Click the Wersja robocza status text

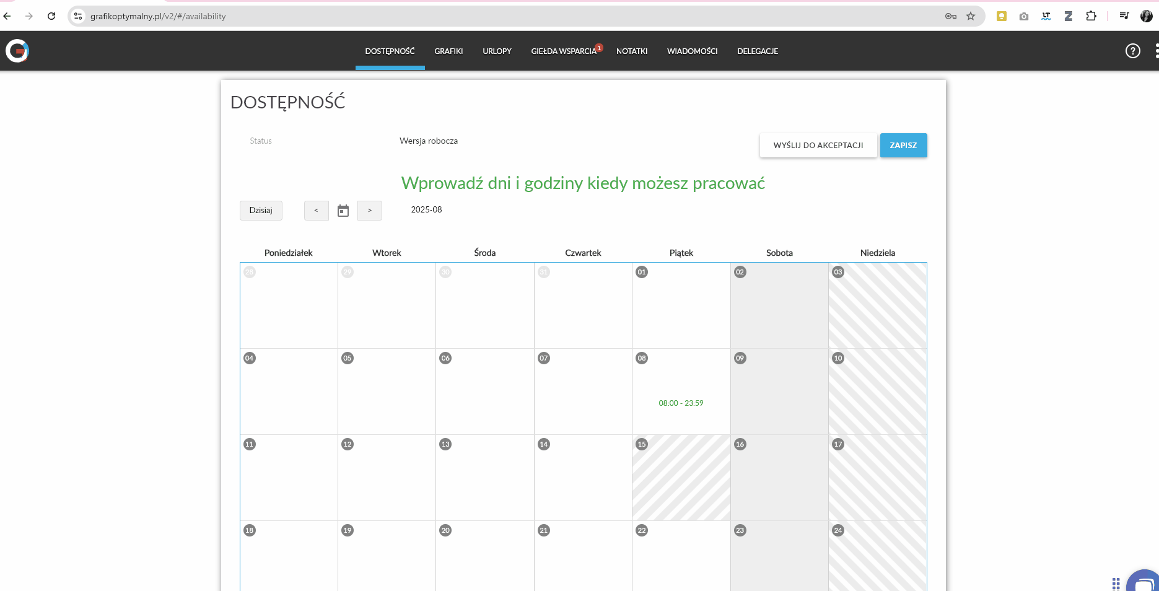429,141
